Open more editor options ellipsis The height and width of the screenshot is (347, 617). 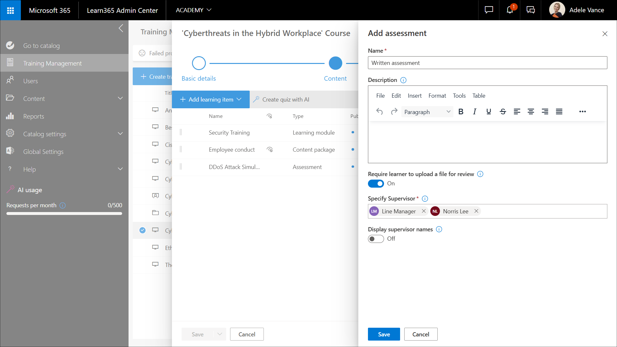pos(583,111)
